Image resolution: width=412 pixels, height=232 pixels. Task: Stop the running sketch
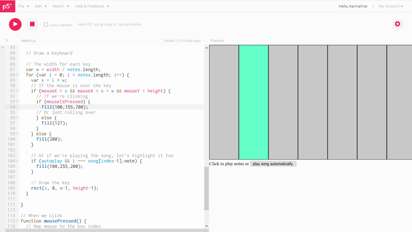click(32, 24)
